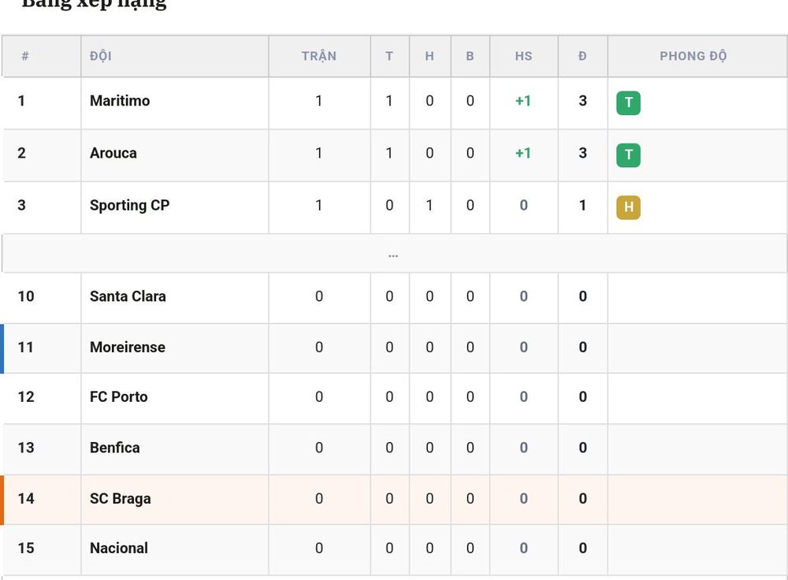Image resolution: width=788 pixels, height=580 pixels.
Task: Click Arouca's green T form badge
Action: point(628,155)
